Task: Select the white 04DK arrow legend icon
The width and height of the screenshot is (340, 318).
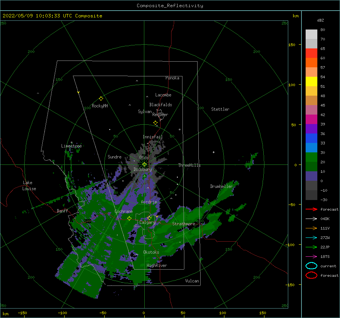Action: pyautogui.click(x=311, y=219)
